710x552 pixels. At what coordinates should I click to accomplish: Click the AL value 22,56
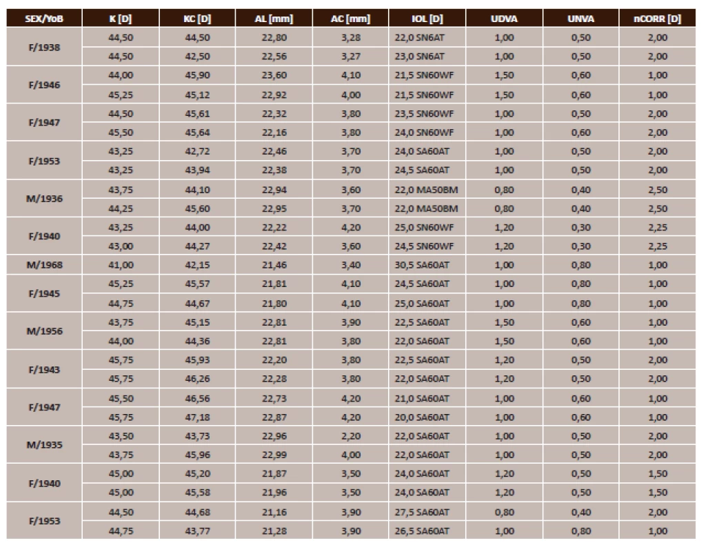click(x=274, y=56)
